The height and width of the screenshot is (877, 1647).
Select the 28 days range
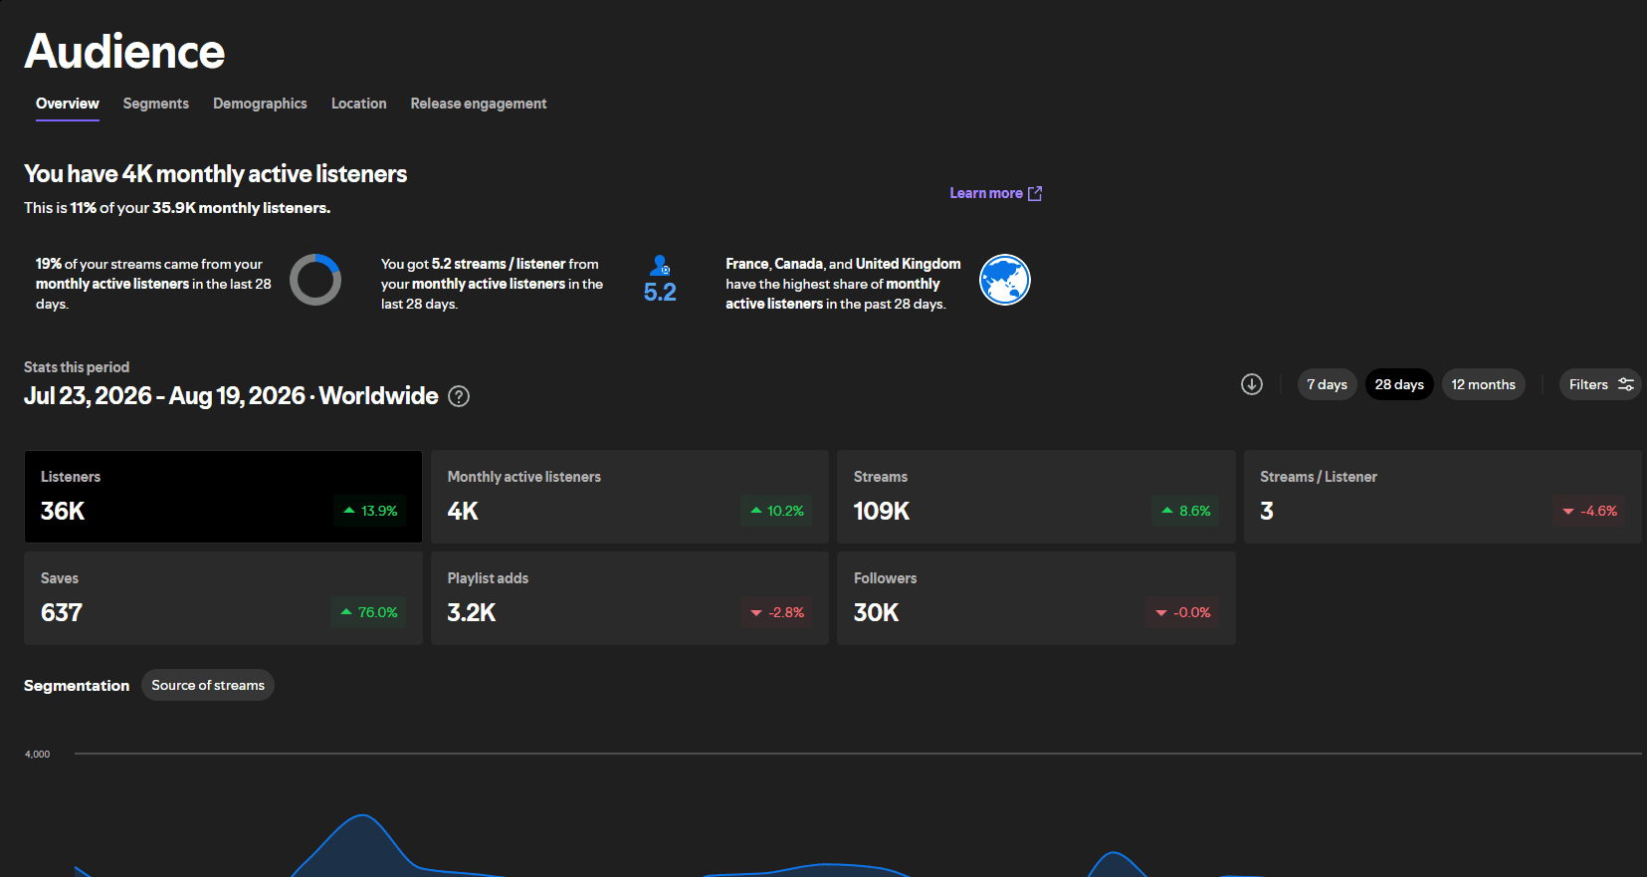click(1399, 384)
